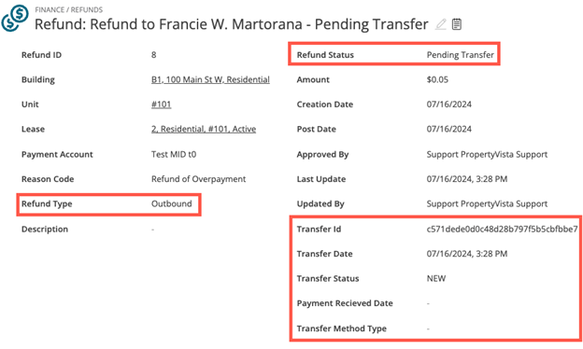This screenshot has width=583, height=349.
Task: Go to FINANCE in the breadcrumb
Action: point(50,9)
